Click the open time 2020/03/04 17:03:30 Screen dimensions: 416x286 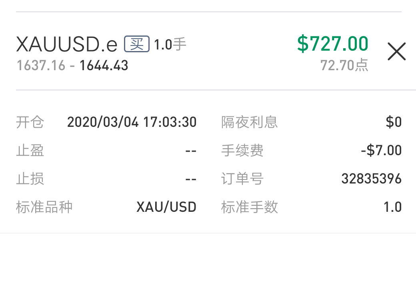click(x=132, y=122)
